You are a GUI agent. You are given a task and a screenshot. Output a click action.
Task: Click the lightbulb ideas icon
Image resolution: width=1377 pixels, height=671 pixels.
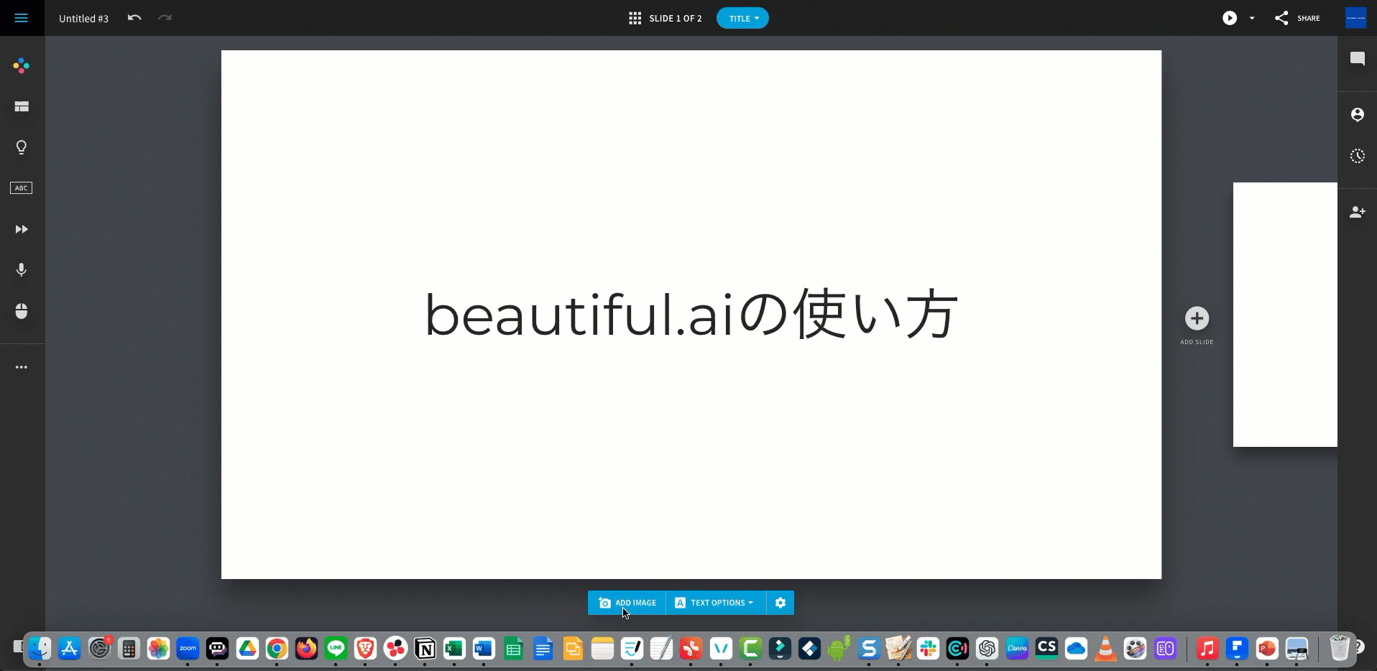point(22,147)
